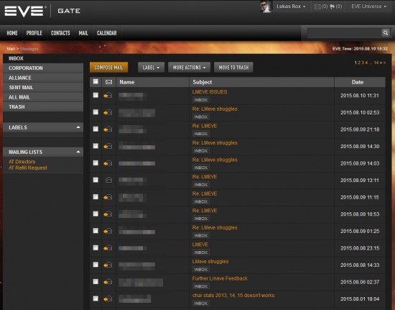The height and width of the screenshot is (310, 395).
Task: Check the box for mail dated 2015.08.08 23:15
Action: pyautogui.click(x=96, y=247)
